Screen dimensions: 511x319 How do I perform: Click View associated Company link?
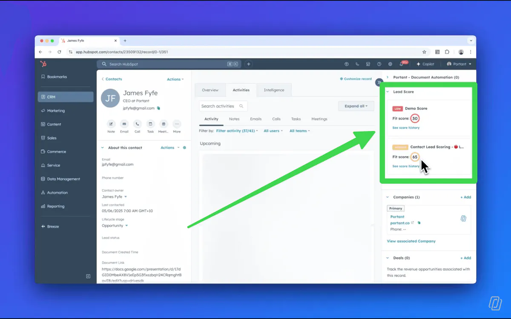[x=411, y=241]
